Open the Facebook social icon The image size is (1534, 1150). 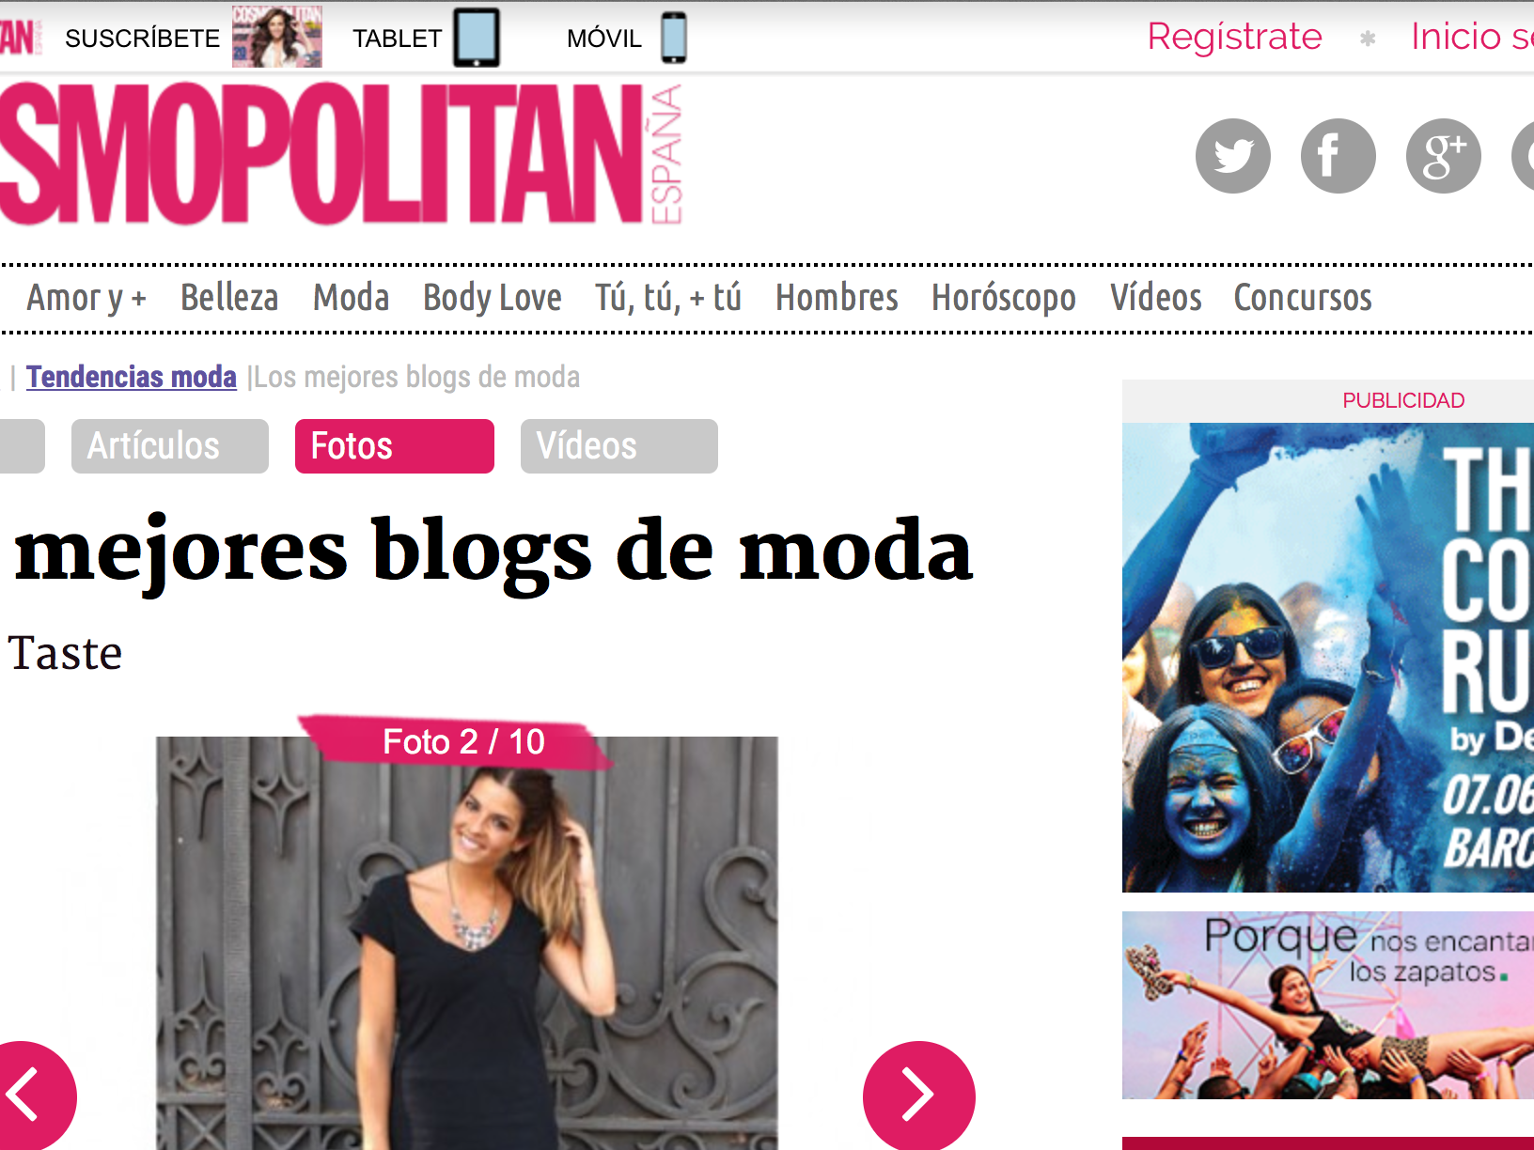tap(1338, 156)
